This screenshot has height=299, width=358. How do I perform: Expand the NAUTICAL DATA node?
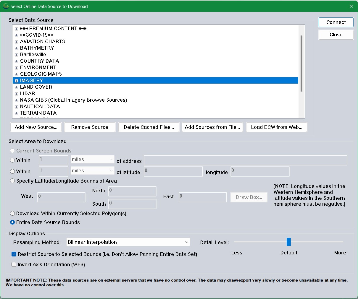(x=17, y=107)
